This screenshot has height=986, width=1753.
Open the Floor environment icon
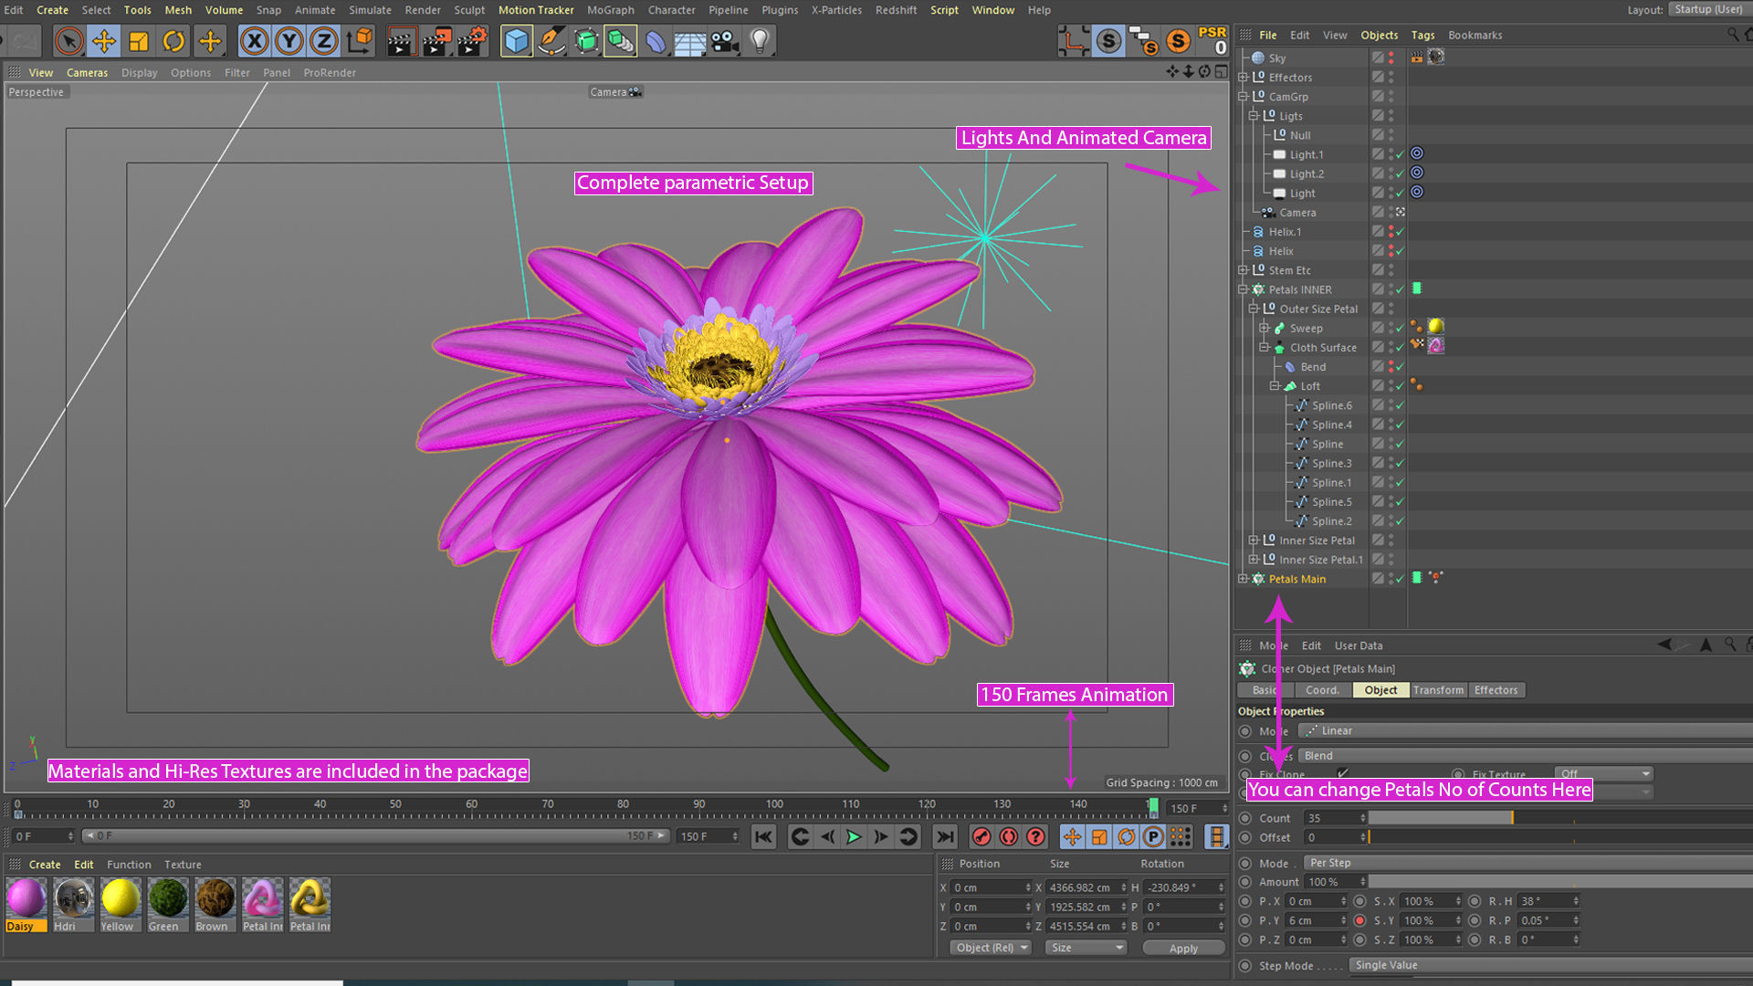pyautogui.click(x=690, y=41)
